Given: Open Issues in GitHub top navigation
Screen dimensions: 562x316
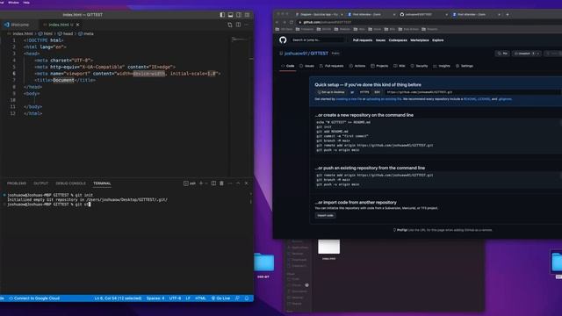Looking at the screenshot, I should tap(380, 40).
